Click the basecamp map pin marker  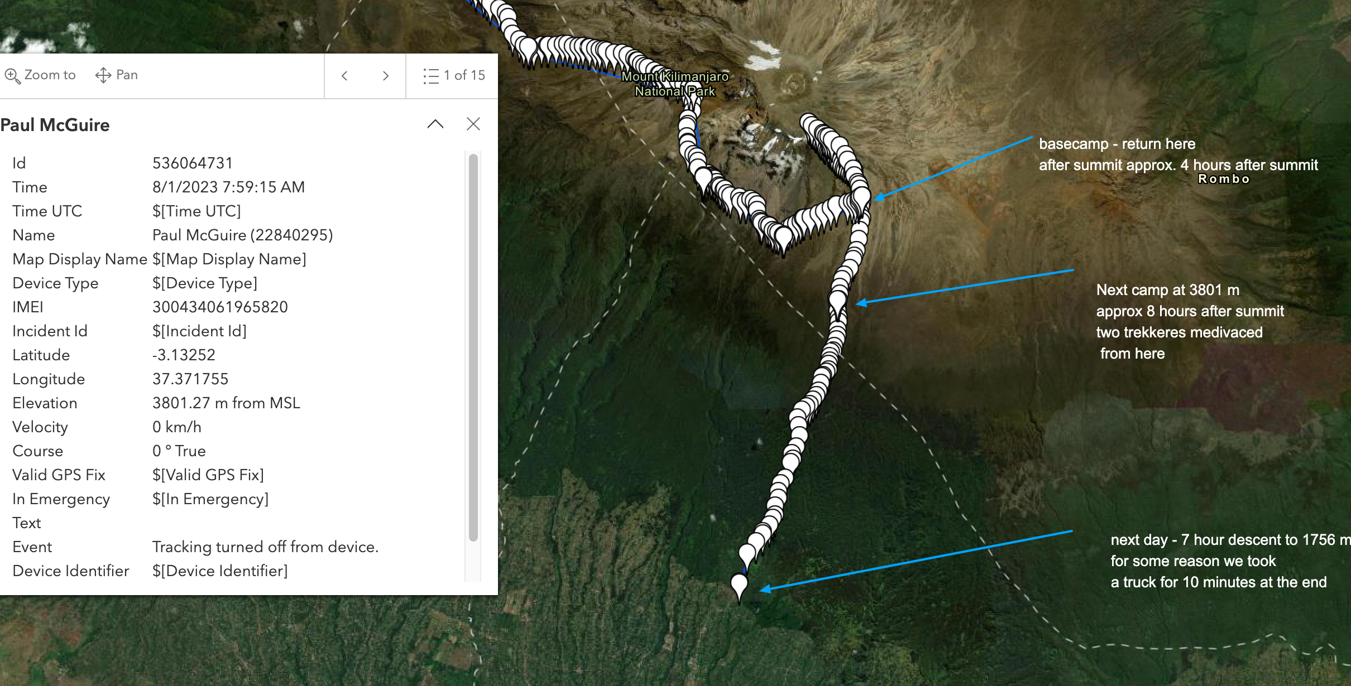click(861, 197)
